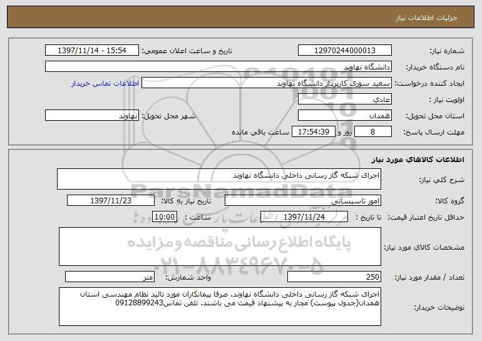Click the شماره نیاز field 12970244000013

(344, 51)
